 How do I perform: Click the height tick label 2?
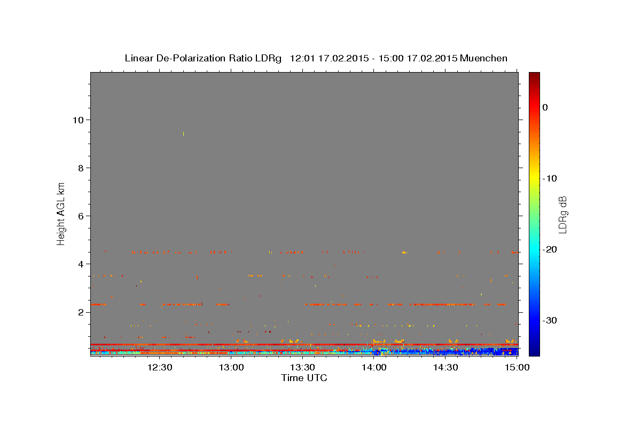[x=80, y=312]
